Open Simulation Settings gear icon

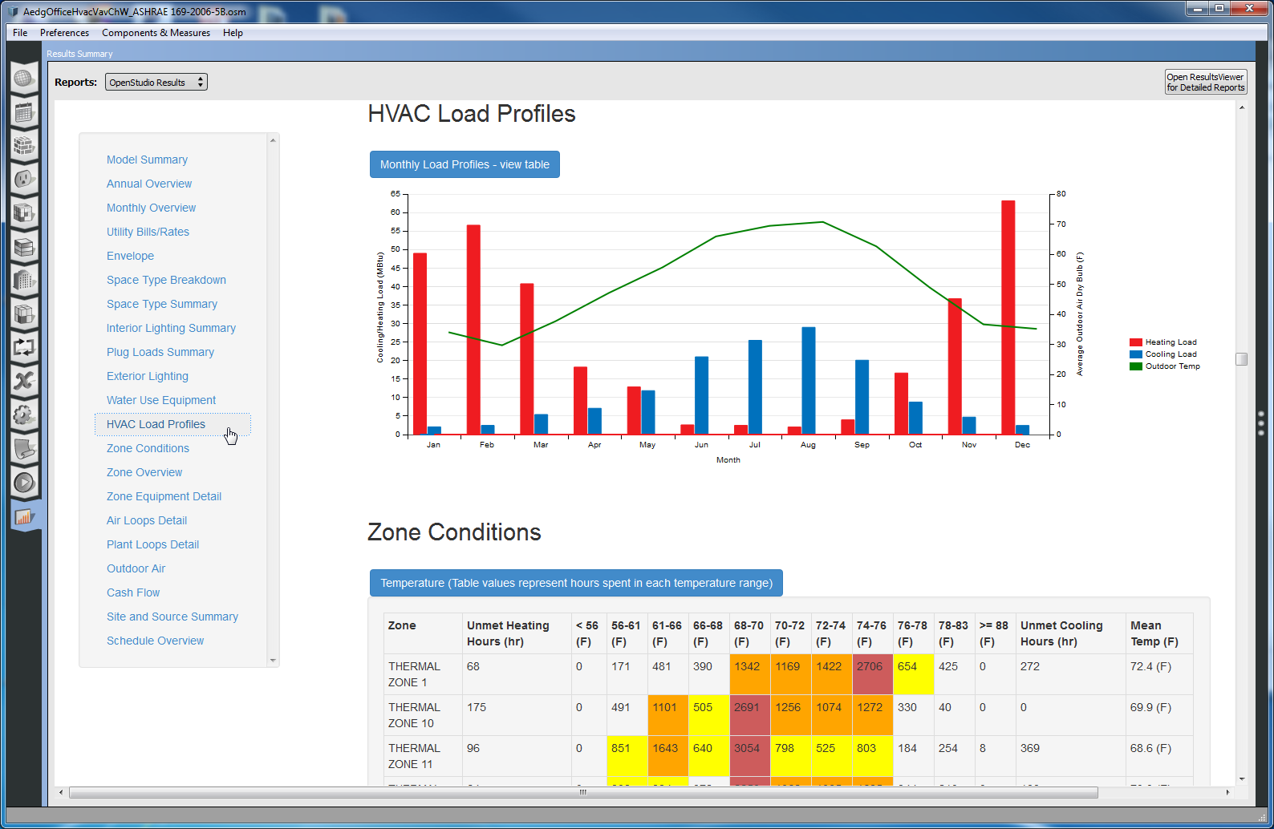point(24,414)
